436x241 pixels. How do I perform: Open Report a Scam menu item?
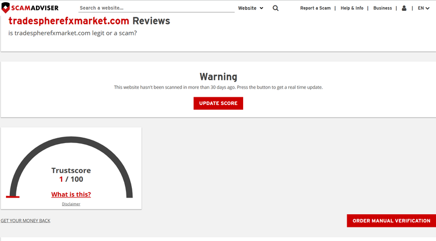click(316, 8)
